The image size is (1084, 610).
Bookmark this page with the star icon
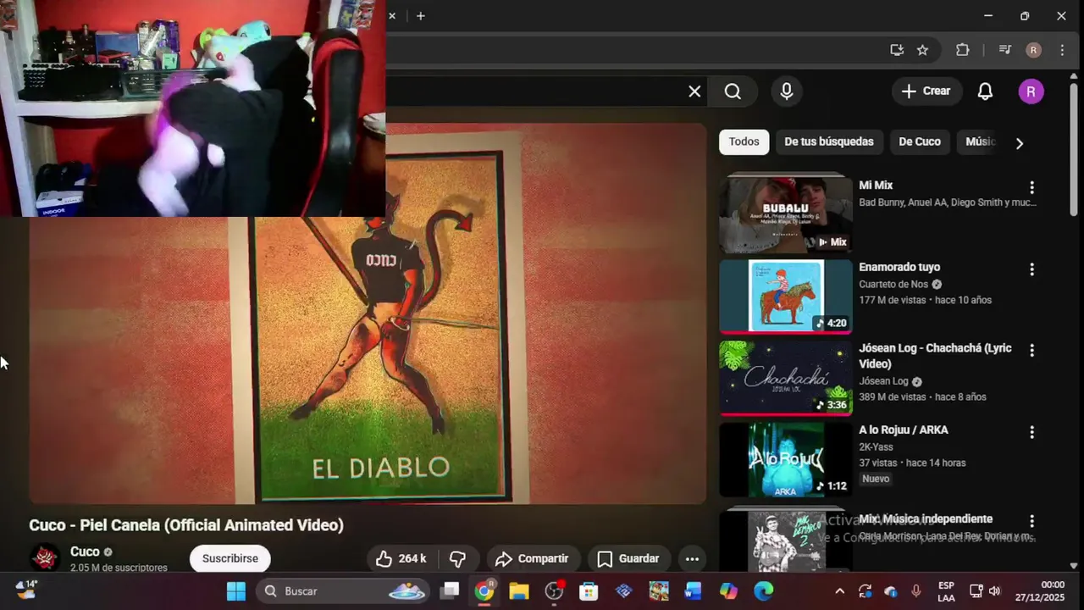(922, 50)
